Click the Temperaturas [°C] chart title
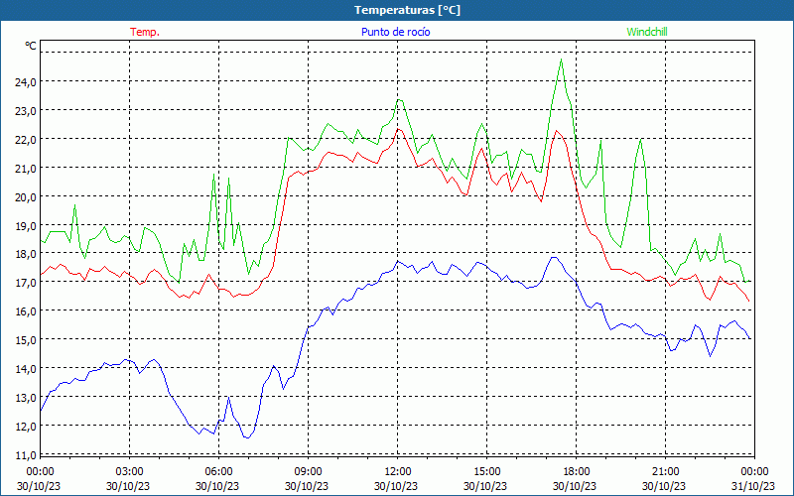This screenshot has height=496, width=794. tap(407, 10)
